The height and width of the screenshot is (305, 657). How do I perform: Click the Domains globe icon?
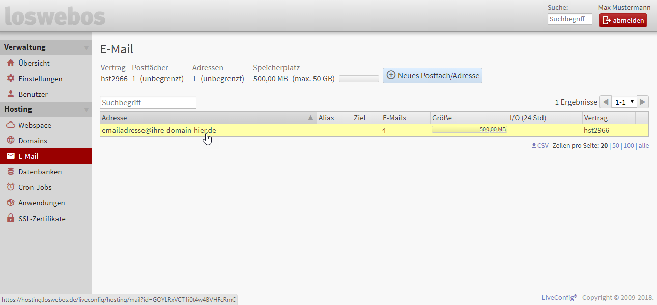tap(10, 141)
